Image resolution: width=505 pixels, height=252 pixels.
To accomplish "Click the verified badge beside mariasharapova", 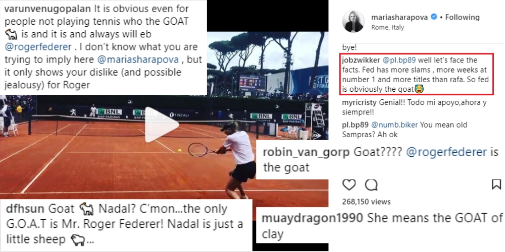I will [x=433, y=17].
